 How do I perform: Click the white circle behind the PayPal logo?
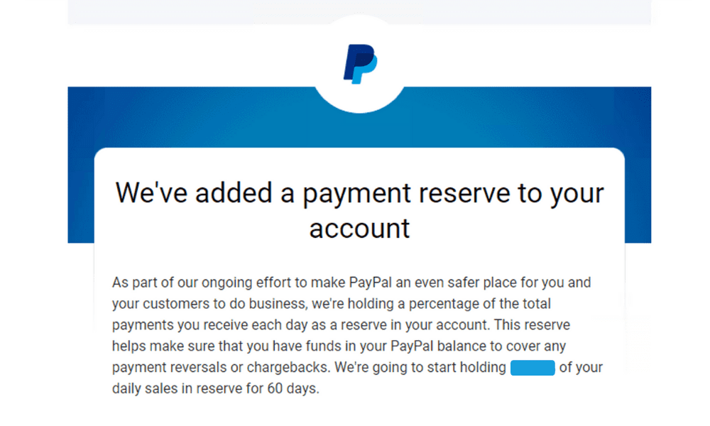pyautogui.click(x=359, y=64)
